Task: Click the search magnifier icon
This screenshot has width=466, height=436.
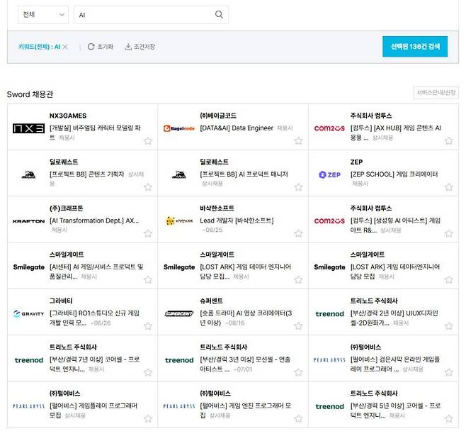Action: click(219, 15)
